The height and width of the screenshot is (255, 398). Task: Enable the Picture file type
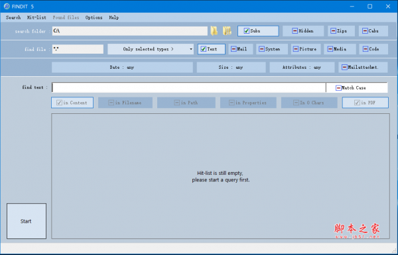point(306,49)
